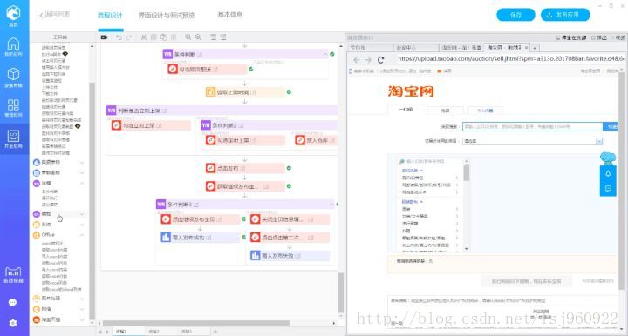Viewport: 628px width, 336px height.
Task: Click the Taobao category search input field
Action: (x=532, y=126)
